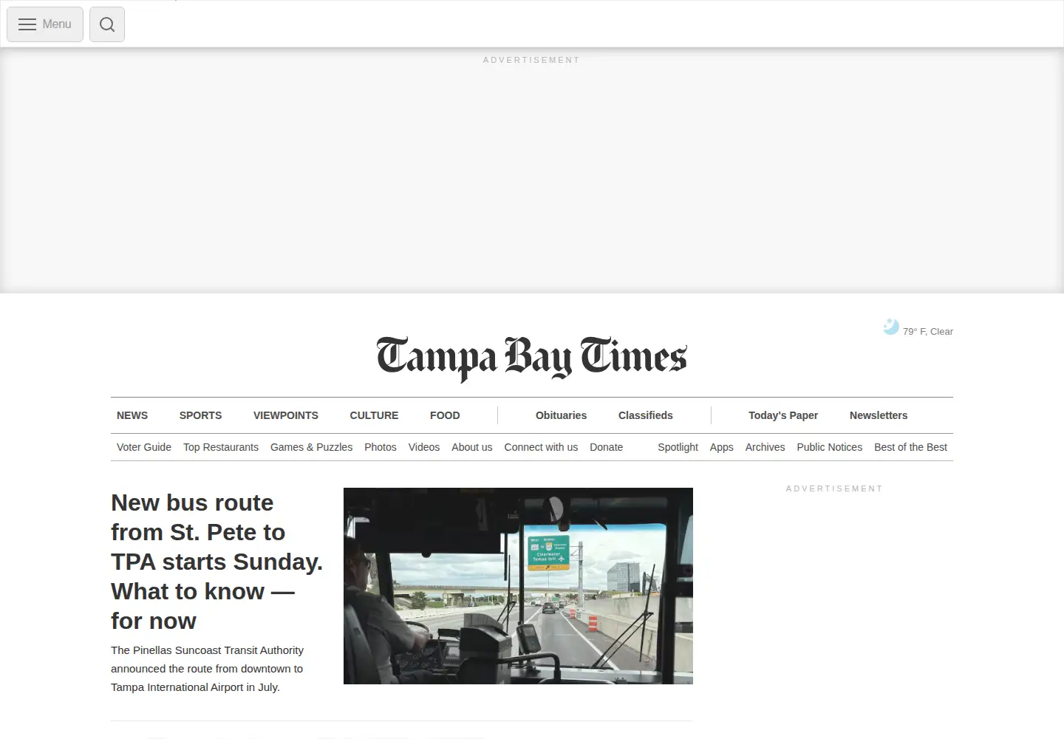Open the NEWS section
Screen dimensions: 1064x739
(132, 415)
